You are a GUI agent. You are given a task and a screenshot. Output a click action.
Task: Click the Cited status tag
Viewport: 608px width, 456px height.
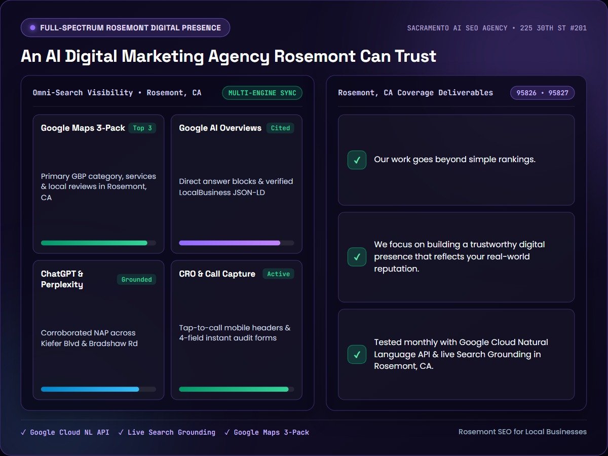[x=280, y=128]
